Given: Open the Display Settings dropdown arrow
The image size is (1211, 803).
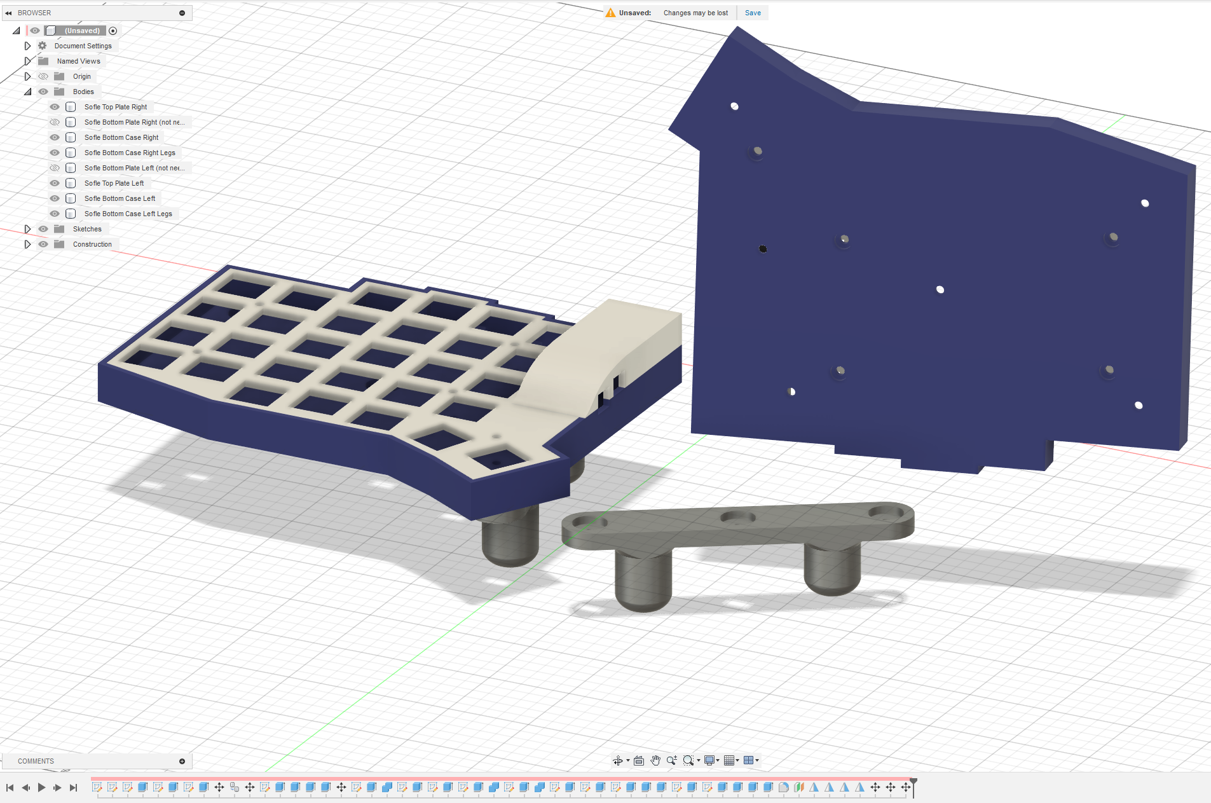Looking at the screenshot, I should click(x=718, y=760).
